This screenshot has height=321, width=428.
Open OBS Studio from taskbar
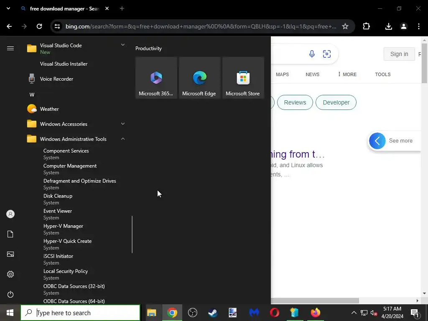pos(192,313)
